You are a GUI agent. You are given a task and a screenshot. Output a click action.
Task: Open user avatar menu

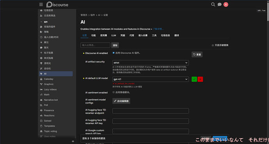226,5
